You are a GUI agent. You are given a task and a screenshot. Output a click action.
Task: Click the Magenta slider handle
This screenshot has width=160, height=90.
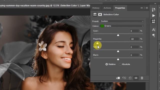(x=97, y=43)
